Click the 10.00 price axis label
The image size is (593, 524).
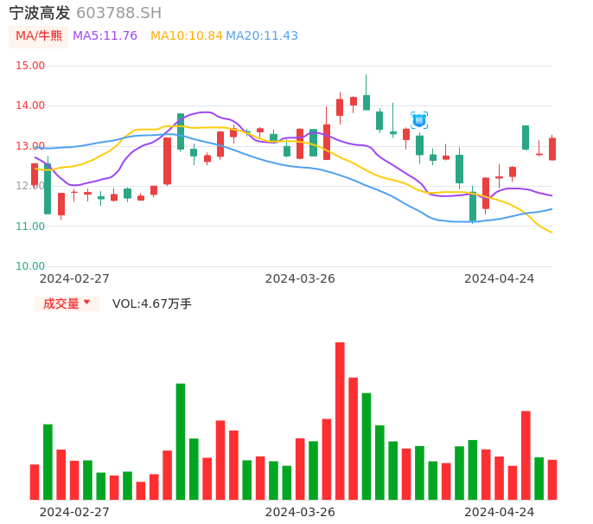tap(31, 266)
